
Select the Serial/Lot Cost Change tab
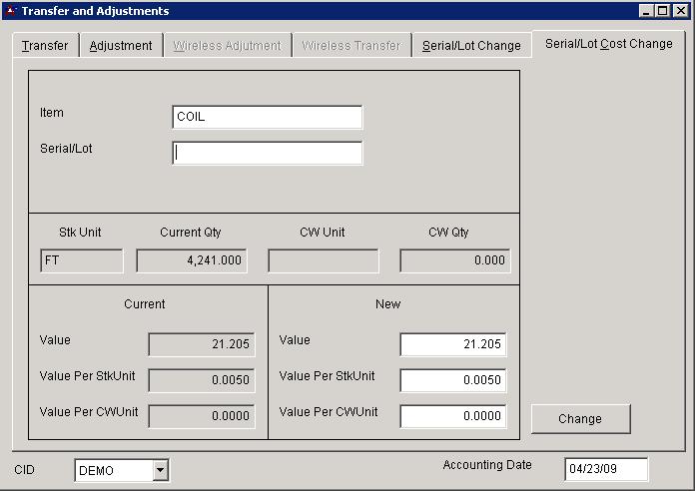pos(608,44)
